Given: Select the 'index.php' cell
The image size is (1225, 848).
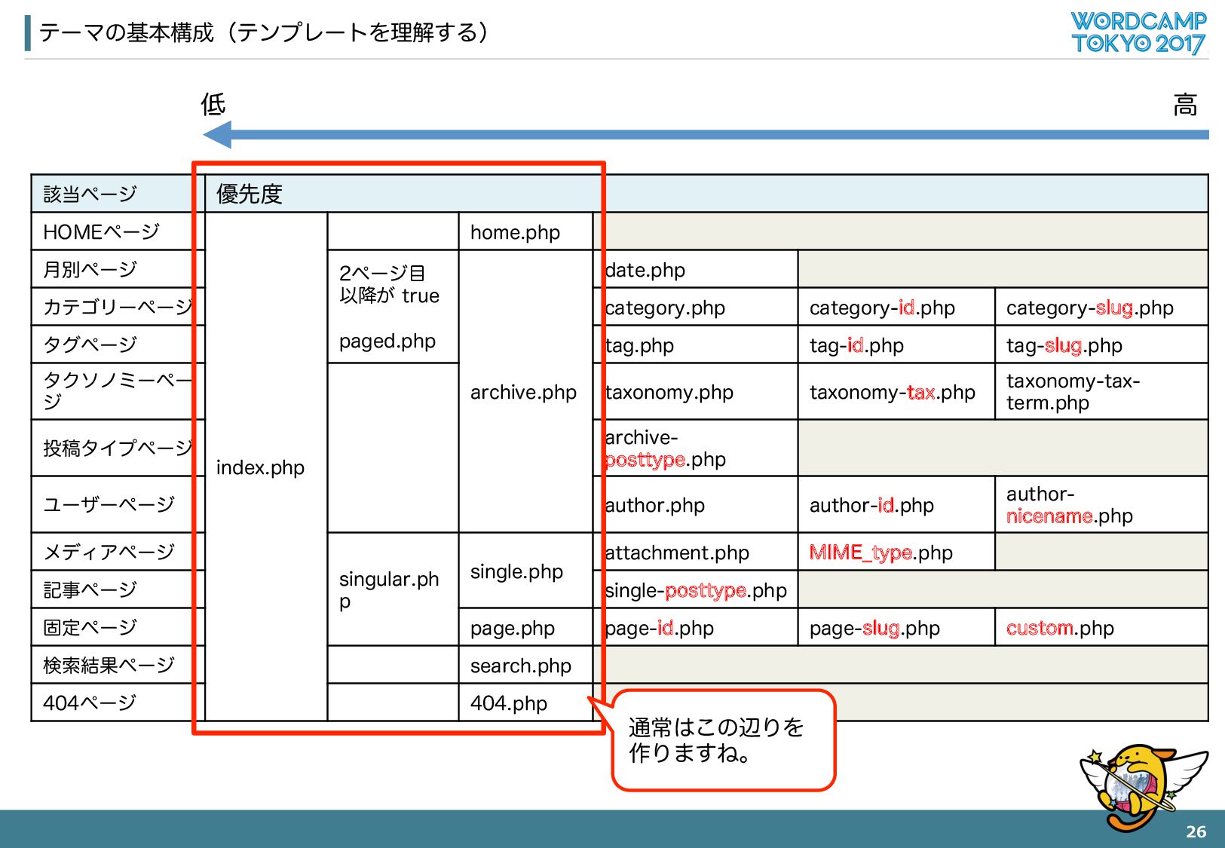Looking at the screenshot, I should coord(266,467).
